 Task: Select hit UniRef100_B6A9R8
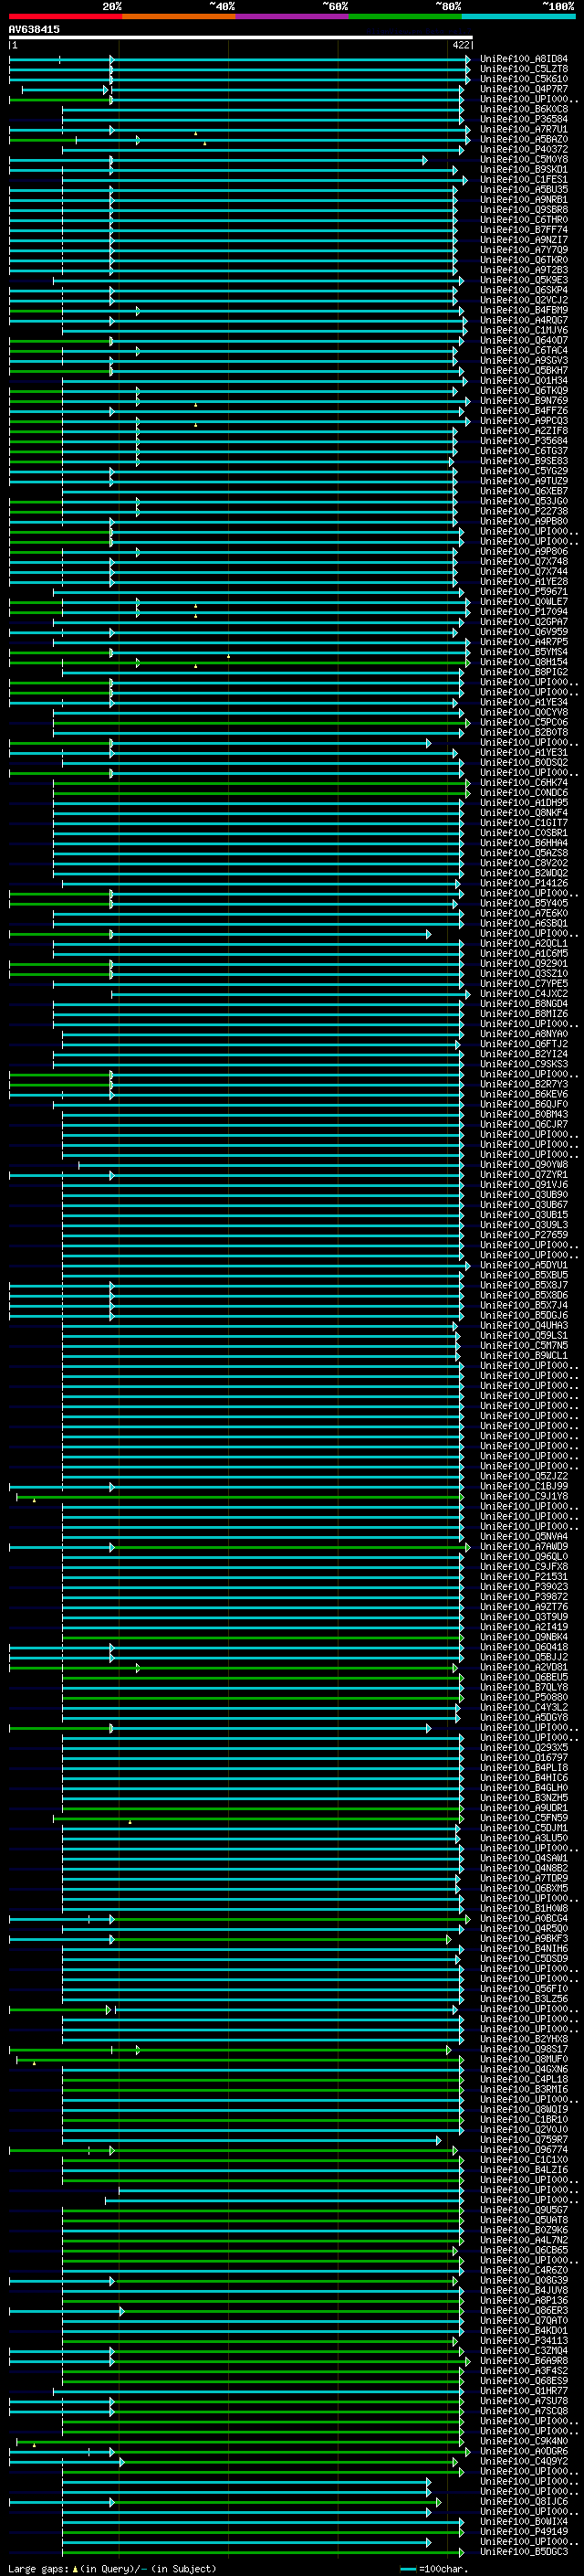[523, 2360]
